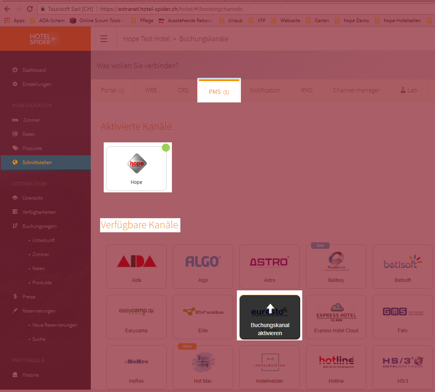This screenshot has height=392, width=435.
Task: Select the PMS (1) tab
Action: coord(219,91)
